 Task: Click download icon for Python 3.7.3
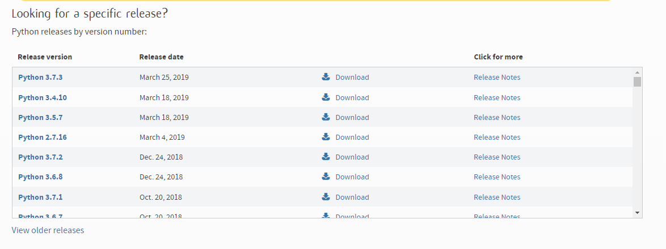[326, 76]
